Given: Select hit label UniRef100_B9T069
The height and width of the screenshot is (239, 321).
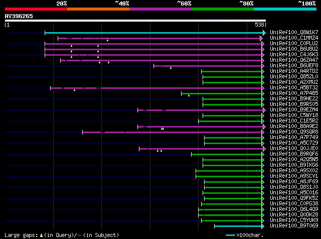Looking at the screenshot, I should (x=294, y=226).
